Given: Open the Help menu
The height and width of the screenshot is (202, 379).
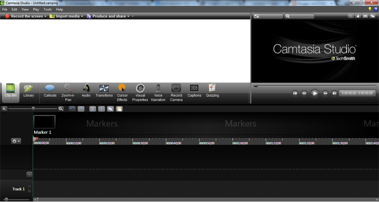Looking at the screenshot, I should 60,9.
